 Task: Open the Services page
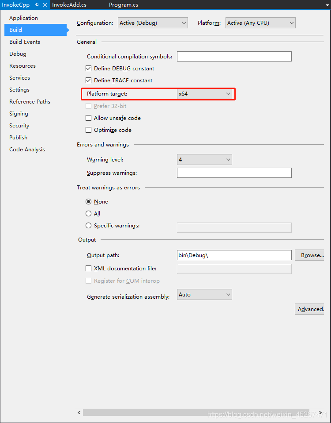(x=20, y=78)
